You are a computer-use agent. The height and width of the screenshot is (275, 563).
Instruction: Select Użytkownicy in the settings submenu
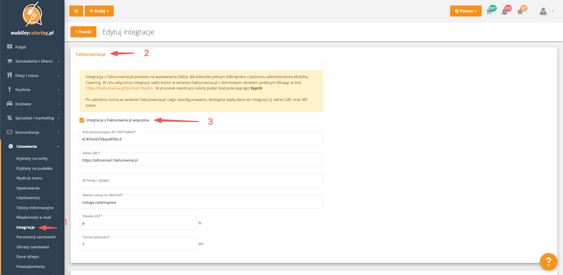28,198
